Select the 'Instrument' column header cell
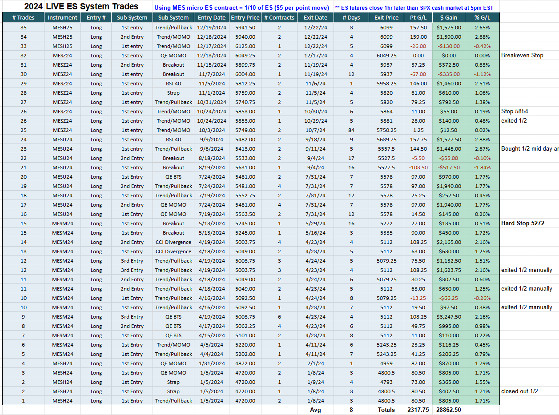Viewport: 559px width, 415px height. pos(62,17)
